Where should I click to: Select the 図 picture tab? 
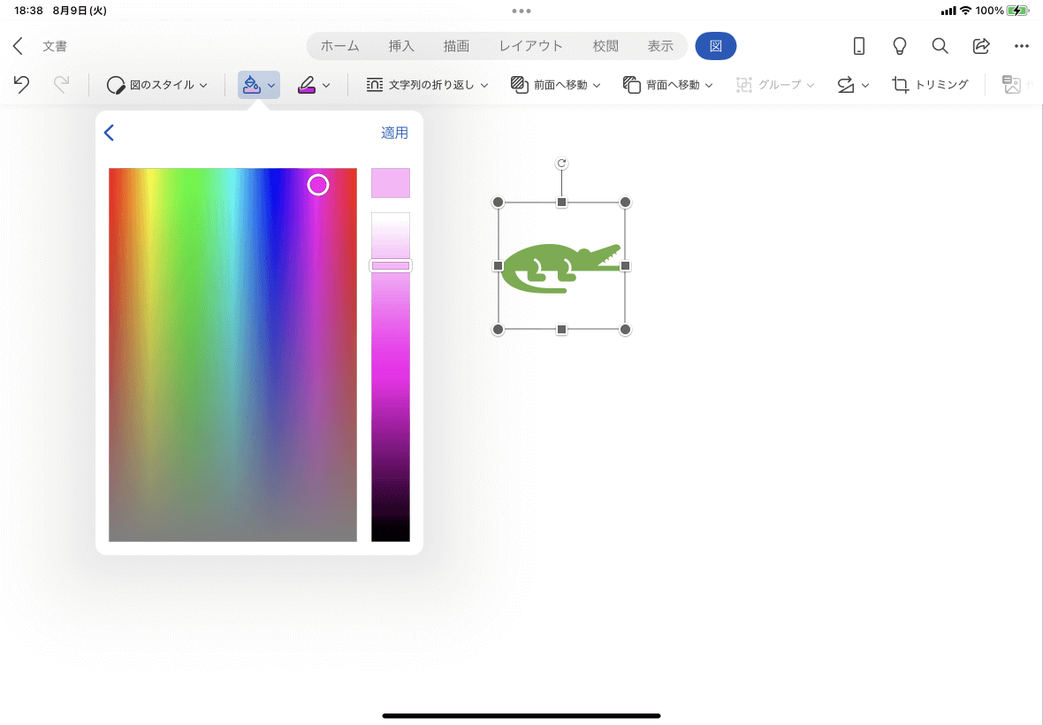click(x=716, y=46)
